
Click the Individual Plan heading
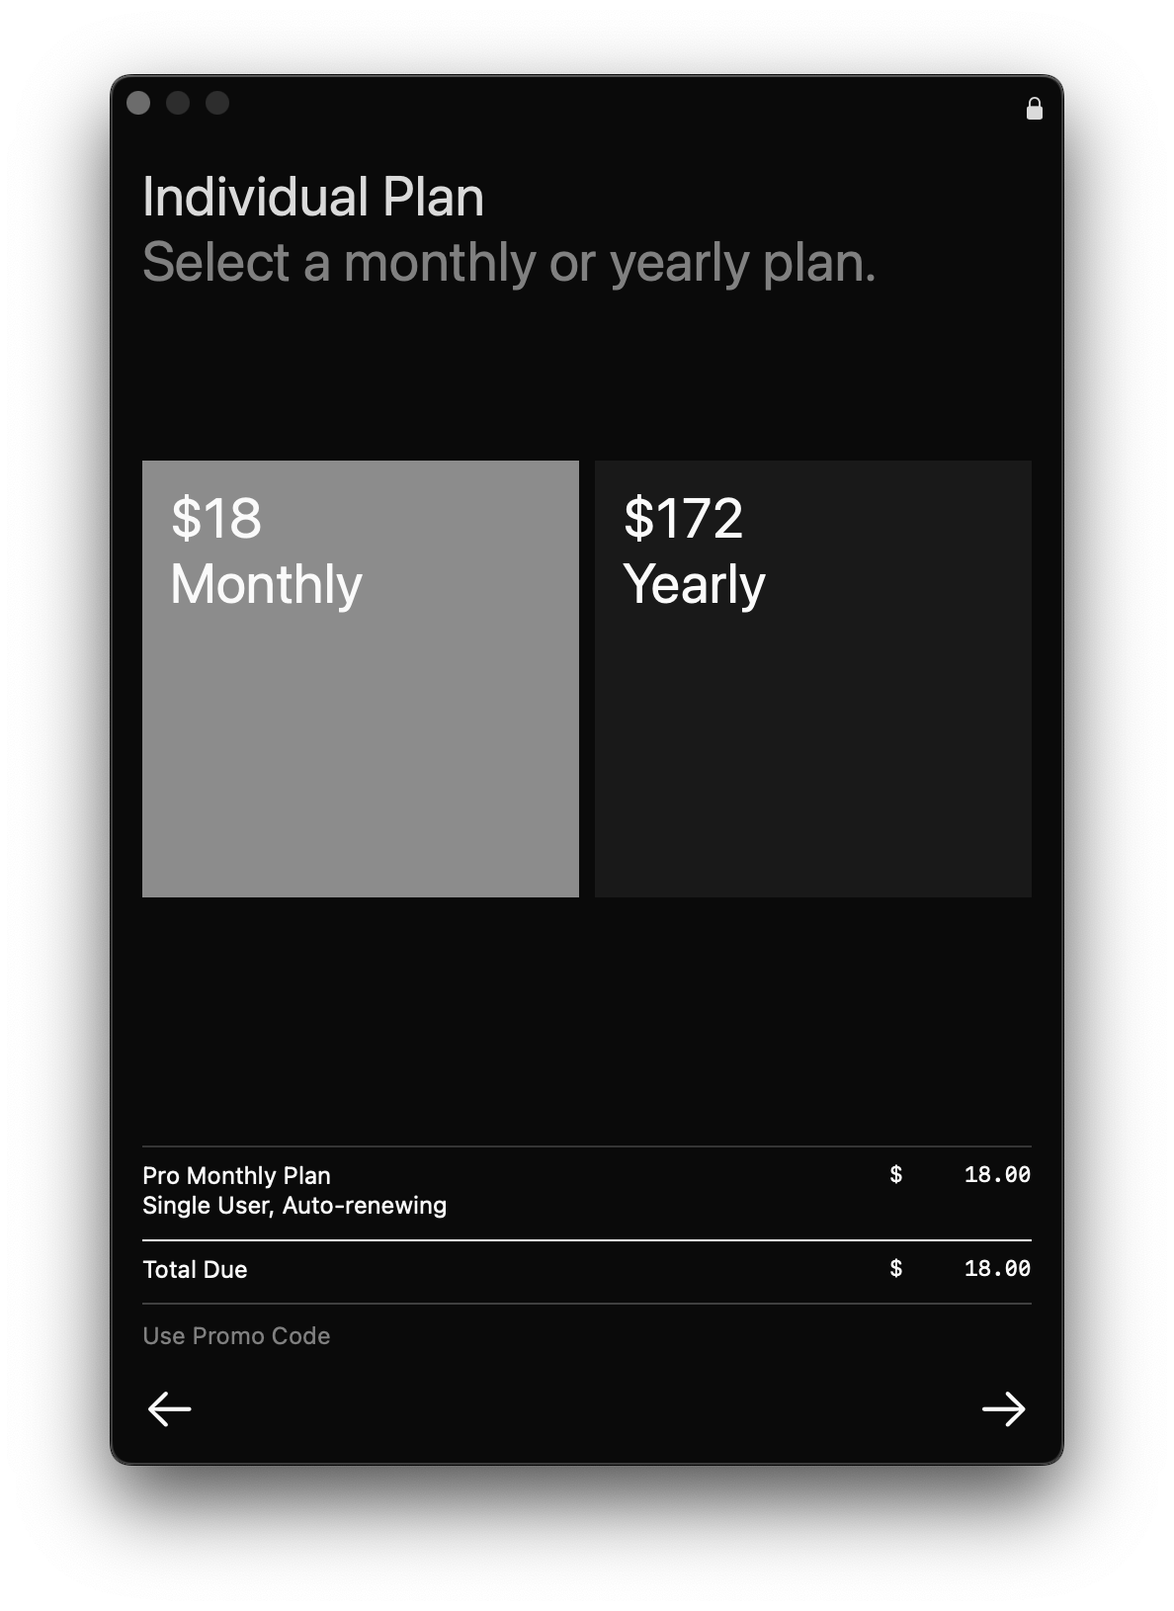(x=313, y=197)
